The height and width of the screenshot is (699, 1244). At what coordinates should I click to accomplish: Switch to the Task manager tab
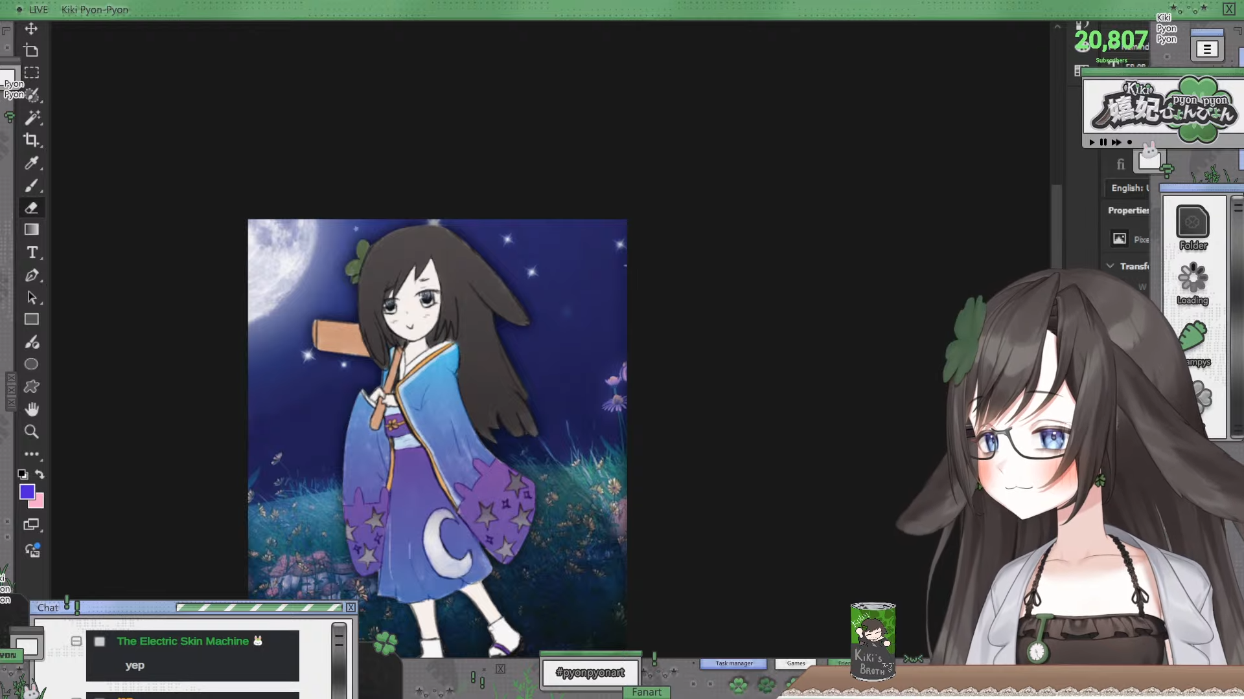[733, 663]
